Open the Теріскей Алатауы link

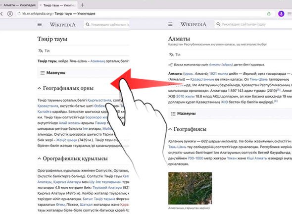point(107,188)
